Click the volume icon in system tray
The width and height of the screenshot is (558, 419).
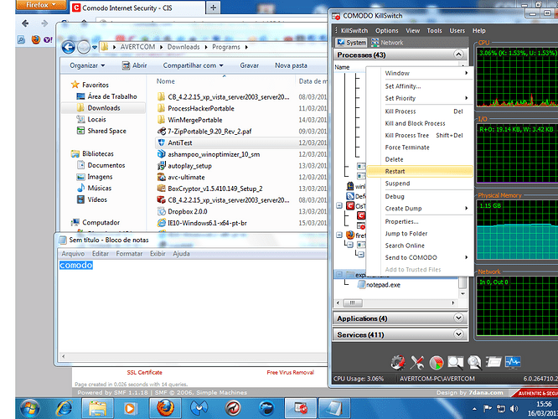coord(514,409)
